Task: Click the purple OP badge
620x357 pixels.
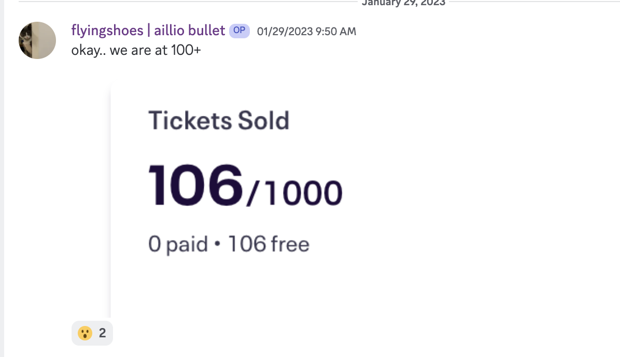Action: click(239, 31)
